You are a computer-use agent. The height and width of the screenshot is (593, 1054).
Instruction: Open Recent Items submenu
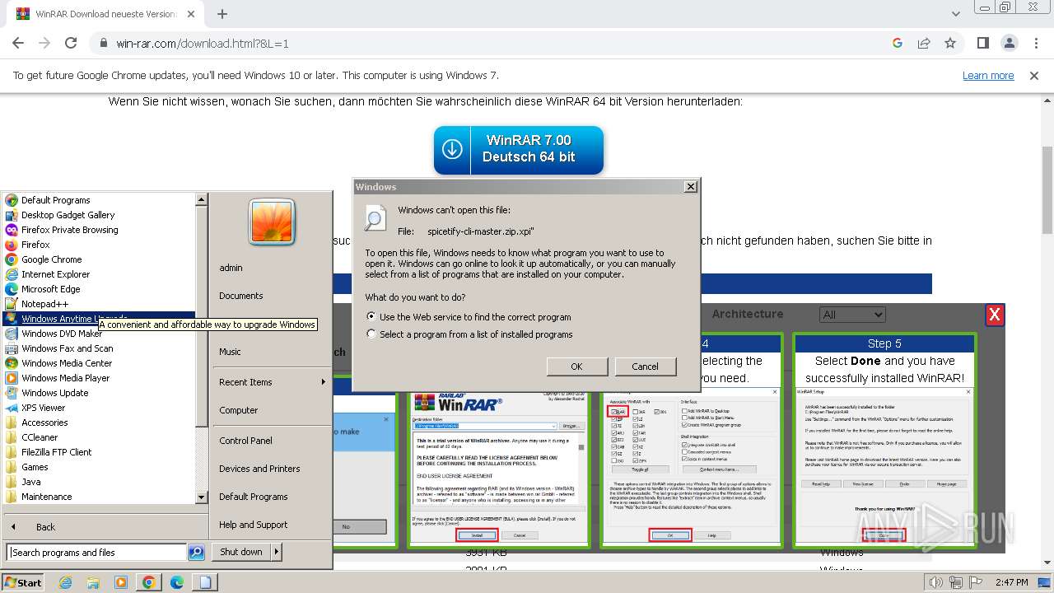(271, 382)
